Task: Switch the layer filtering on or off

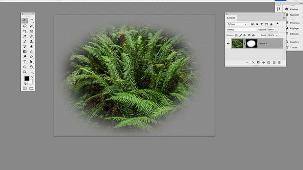Action: 277,24
